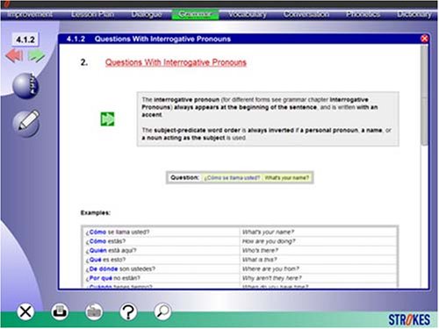Select the Grammar tab
The image size is (439, 329).
pyautogui.click(x=195, y=14)
